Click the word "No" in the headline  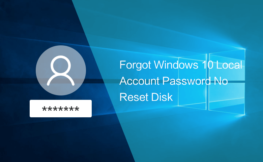pyautogui.click(x=221, y=81)
